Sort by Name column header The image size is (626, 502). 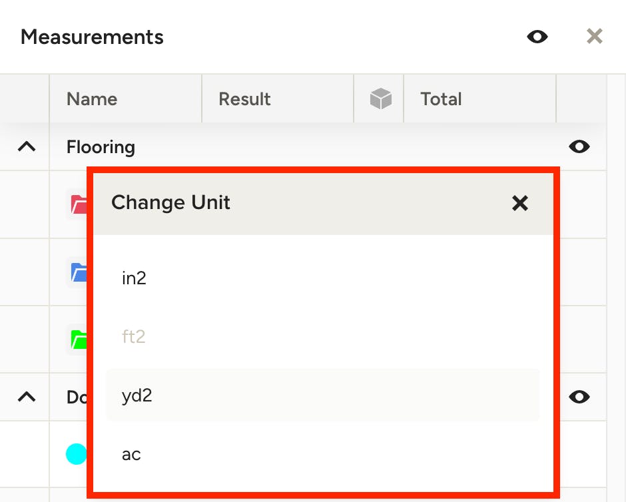click(92, 99)
